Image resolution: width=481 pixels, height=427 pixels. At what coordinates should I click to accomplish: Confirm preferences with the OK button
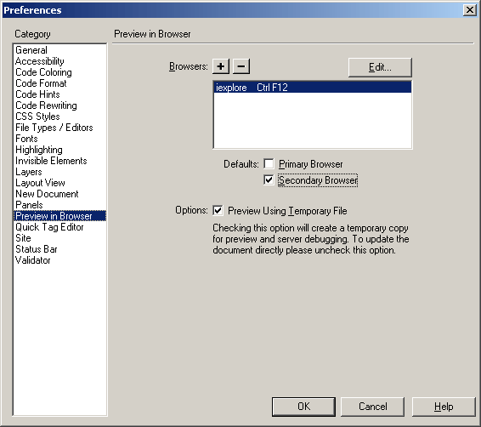[303, 407]
